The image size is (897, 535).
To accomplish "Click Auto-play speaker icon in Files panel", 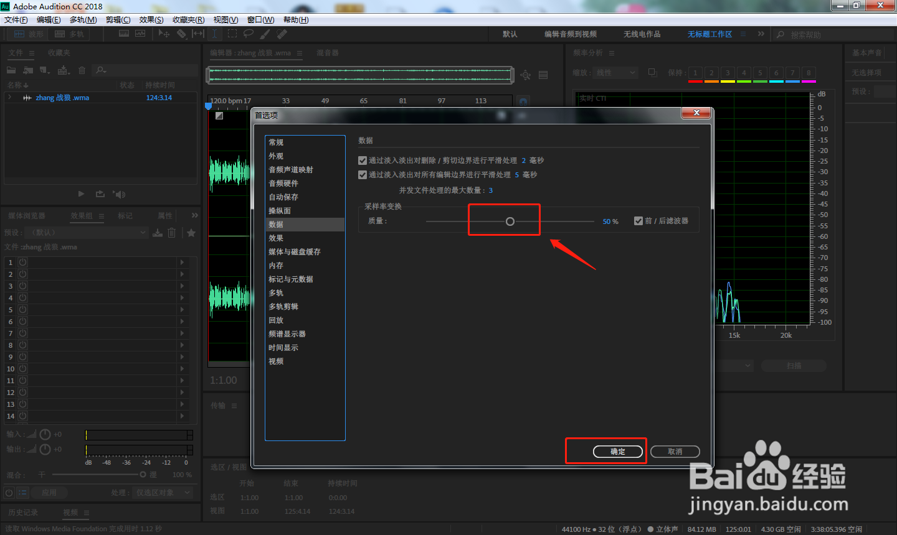I will [119, 194].
